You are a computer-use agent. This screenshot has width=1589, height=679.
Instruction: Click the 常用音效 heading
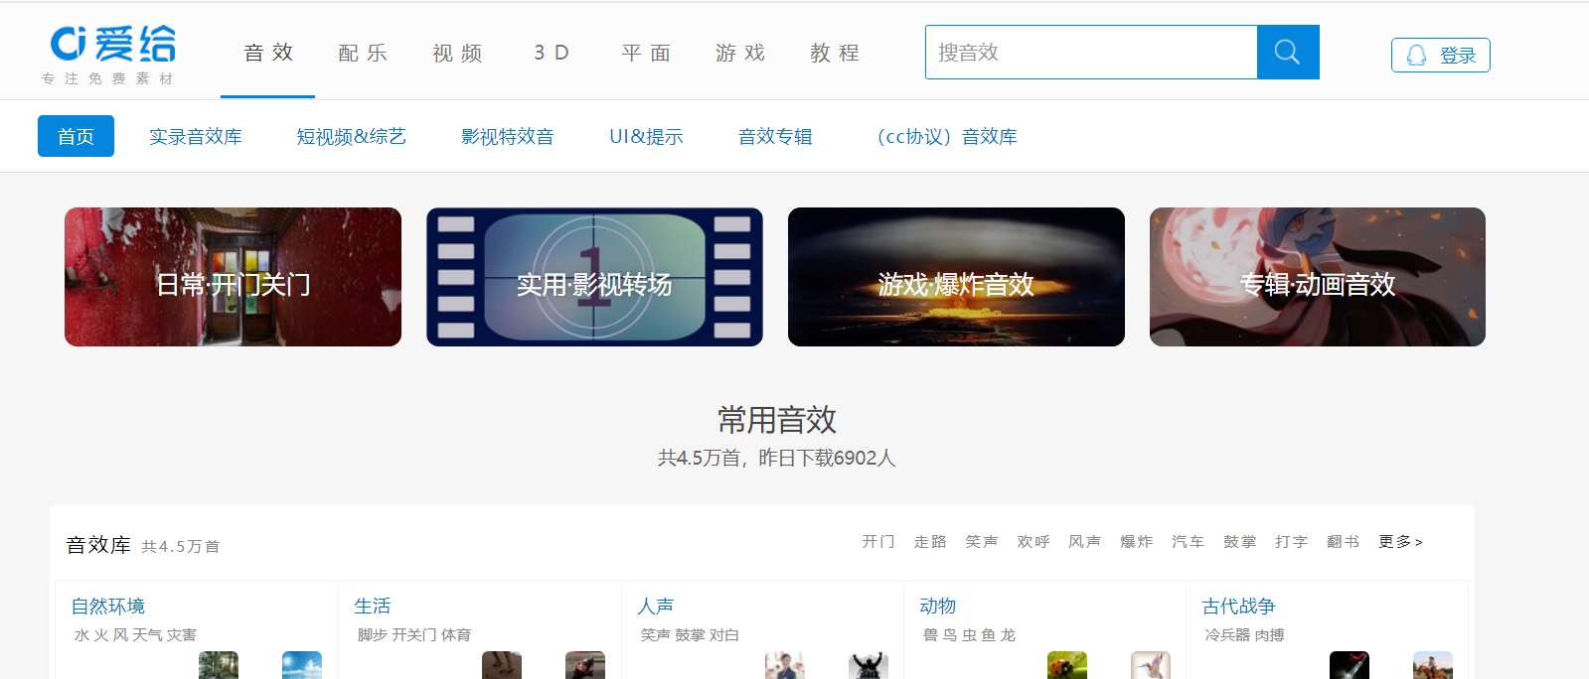tap(777, 420)
